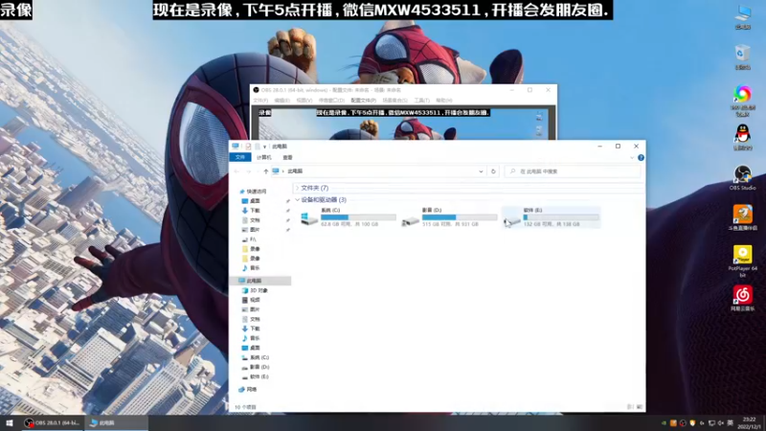Select 图片 under This PC
Viewport: 766px width, 431px height.
click(251, 309)
